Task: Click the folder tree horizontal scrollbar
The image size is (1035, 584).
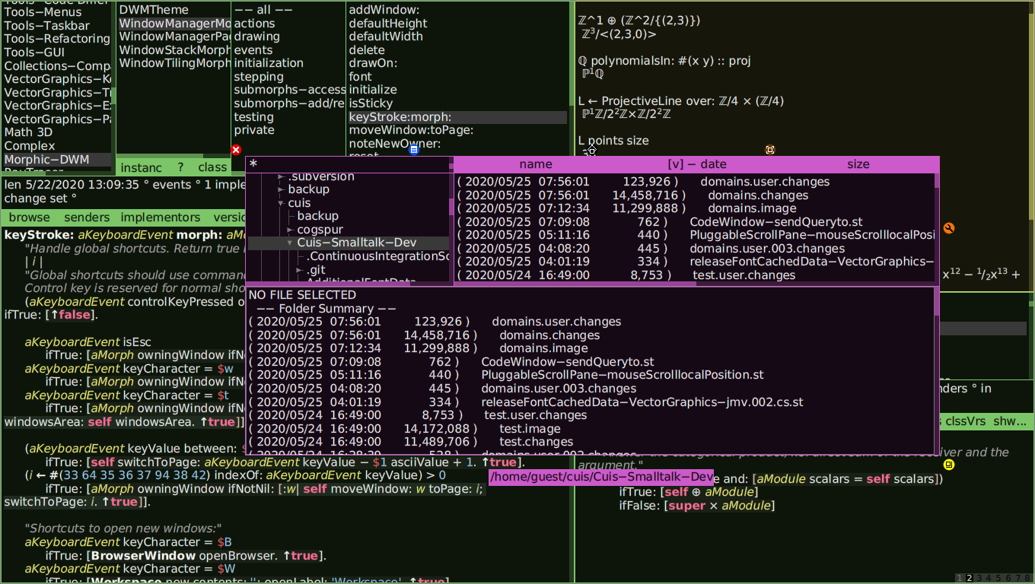Action: (349, 284)
